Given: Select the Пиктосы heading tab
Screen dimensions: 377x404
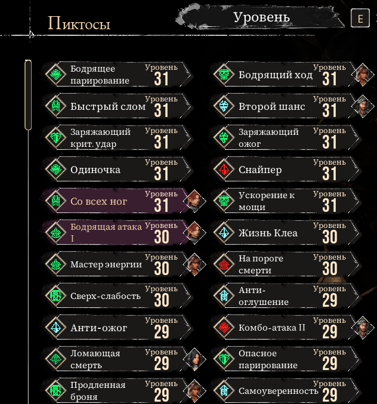Looking at the screenshot, I should coord(79,23).
